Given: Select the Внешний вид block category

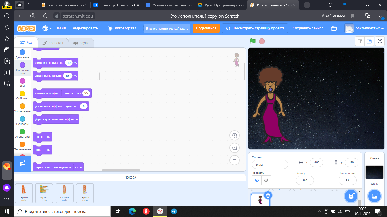Looking at the screenshot, I should [22, 68].
